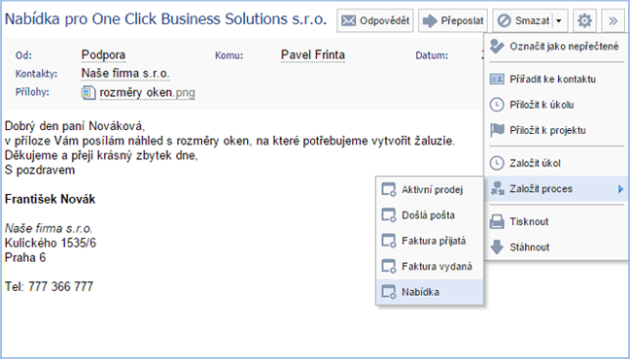Select Došlá pošta process
Viewport: 630px width, 359px height.
(x=430, y=215)
